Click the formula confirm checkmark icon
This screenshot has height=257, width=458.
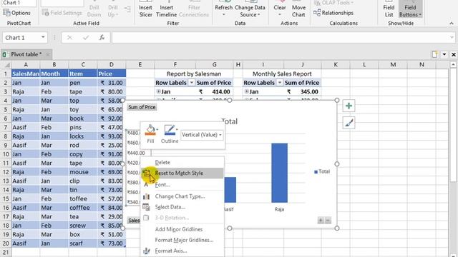86,38
